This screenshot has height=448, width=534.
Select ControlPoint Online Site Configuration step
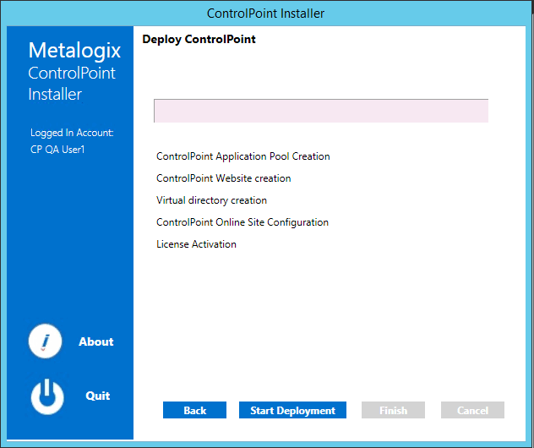tap(242, 222)
